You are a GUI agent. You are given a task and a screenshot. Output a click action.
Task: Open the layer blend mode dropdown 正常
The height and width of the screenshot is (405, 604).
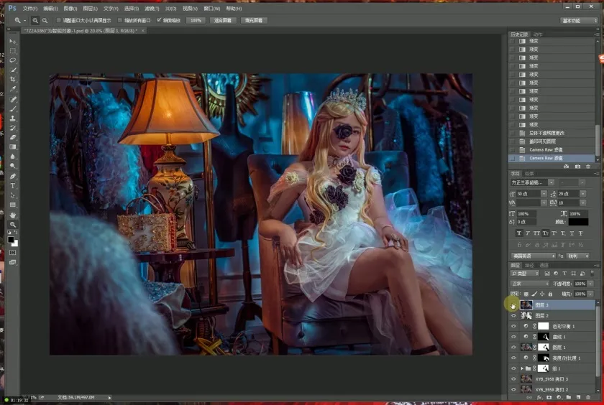pyautogui.click(x=529, y=284)
